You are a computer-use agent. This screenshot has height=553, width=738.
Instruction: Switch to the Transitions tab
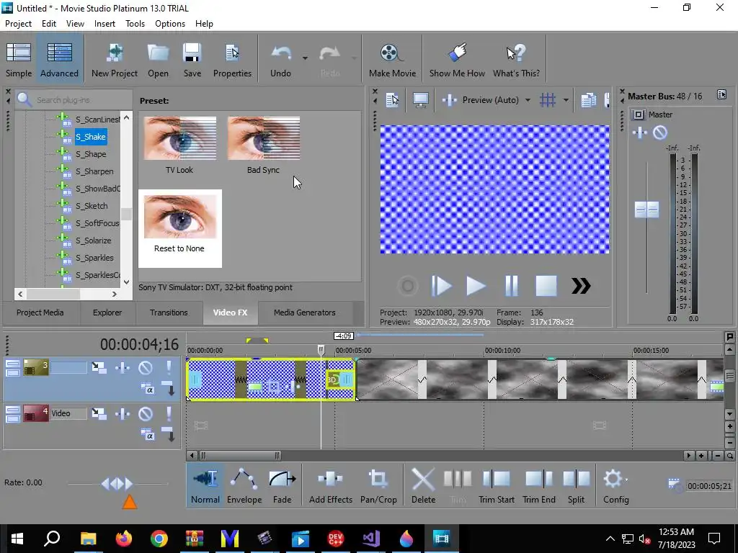point(169,313)
